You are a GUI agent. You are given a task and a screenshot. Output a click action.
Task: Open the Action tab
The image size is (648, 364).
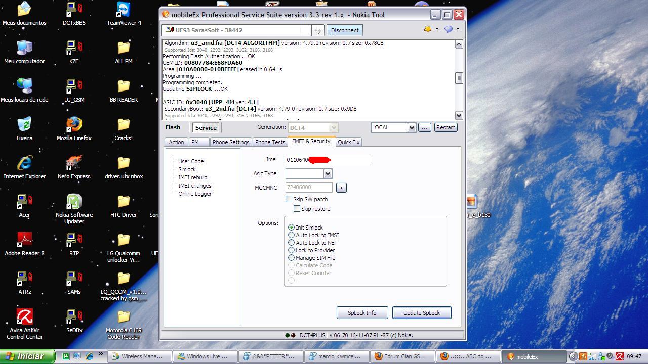(x=176, y=142)
